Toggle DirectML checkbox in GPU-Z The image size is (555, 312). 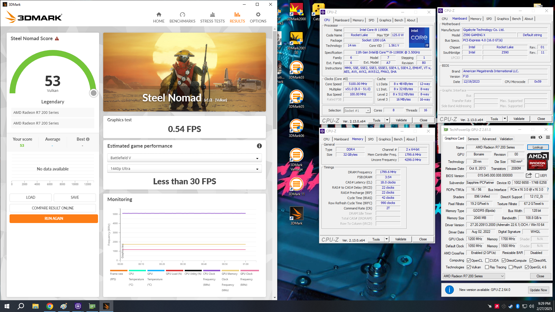coord(531,261)
